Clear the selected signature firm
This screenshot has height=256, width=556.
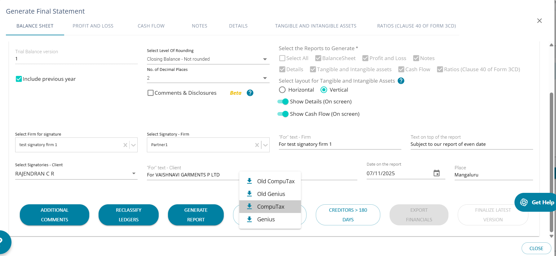pos(125,145)
